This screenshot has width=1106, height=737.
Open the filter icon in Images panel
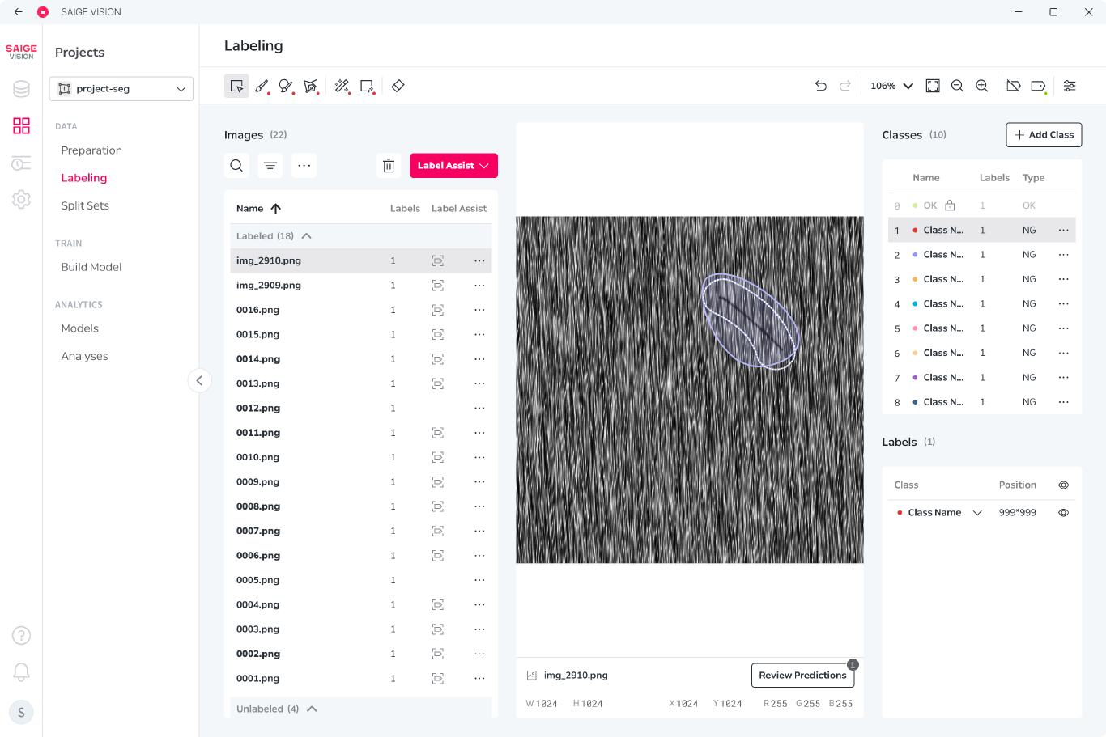coord(270,166)
